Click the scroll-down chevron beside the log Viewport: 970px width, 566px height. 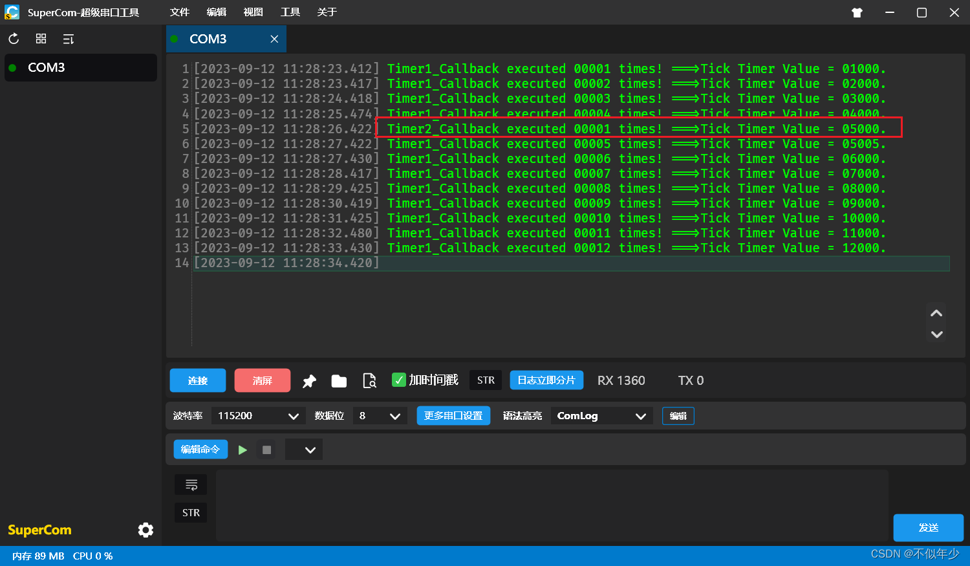[x=936, y=334]
